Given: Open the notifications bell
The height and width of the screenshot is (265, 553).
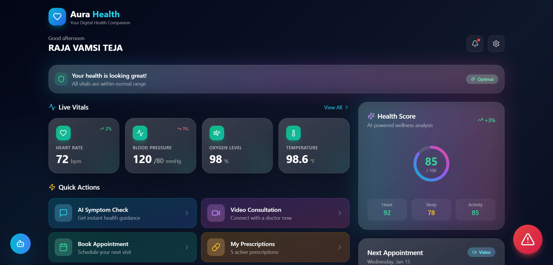Looking at the screenshot, I should 475,44.
